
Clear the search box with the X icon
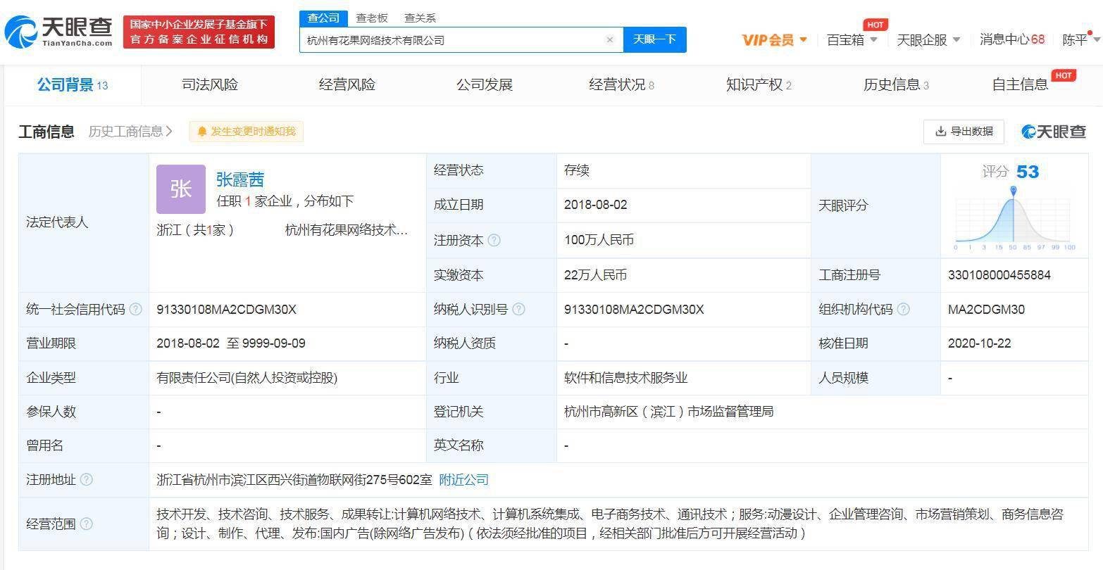(x=610, y=39)
